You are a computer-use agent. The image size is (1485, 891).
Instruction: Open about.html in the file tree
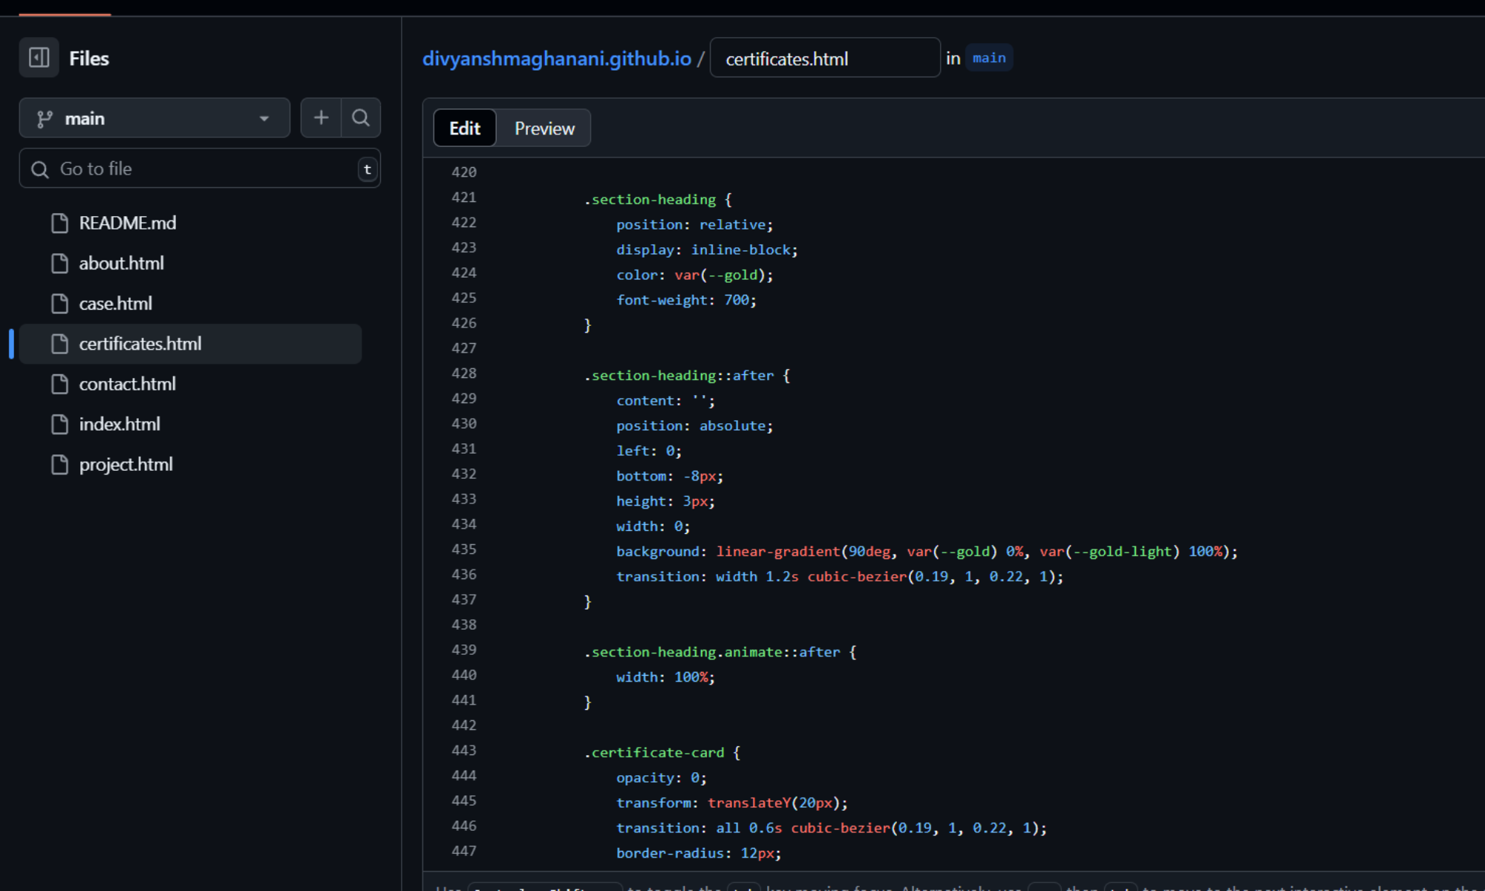point(122,264)
